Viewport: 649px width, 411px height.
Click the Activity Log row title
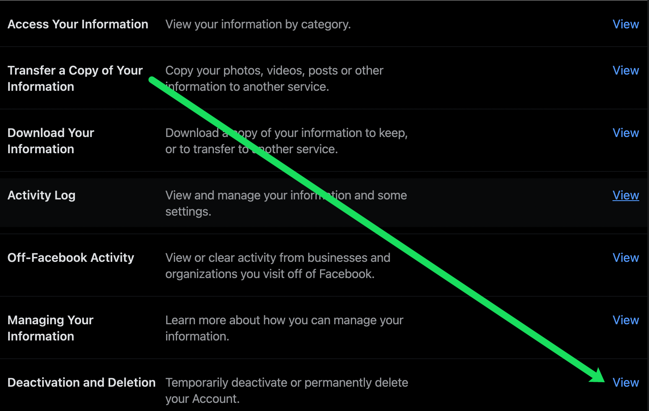pyautogui.click(x=41, y=195)
